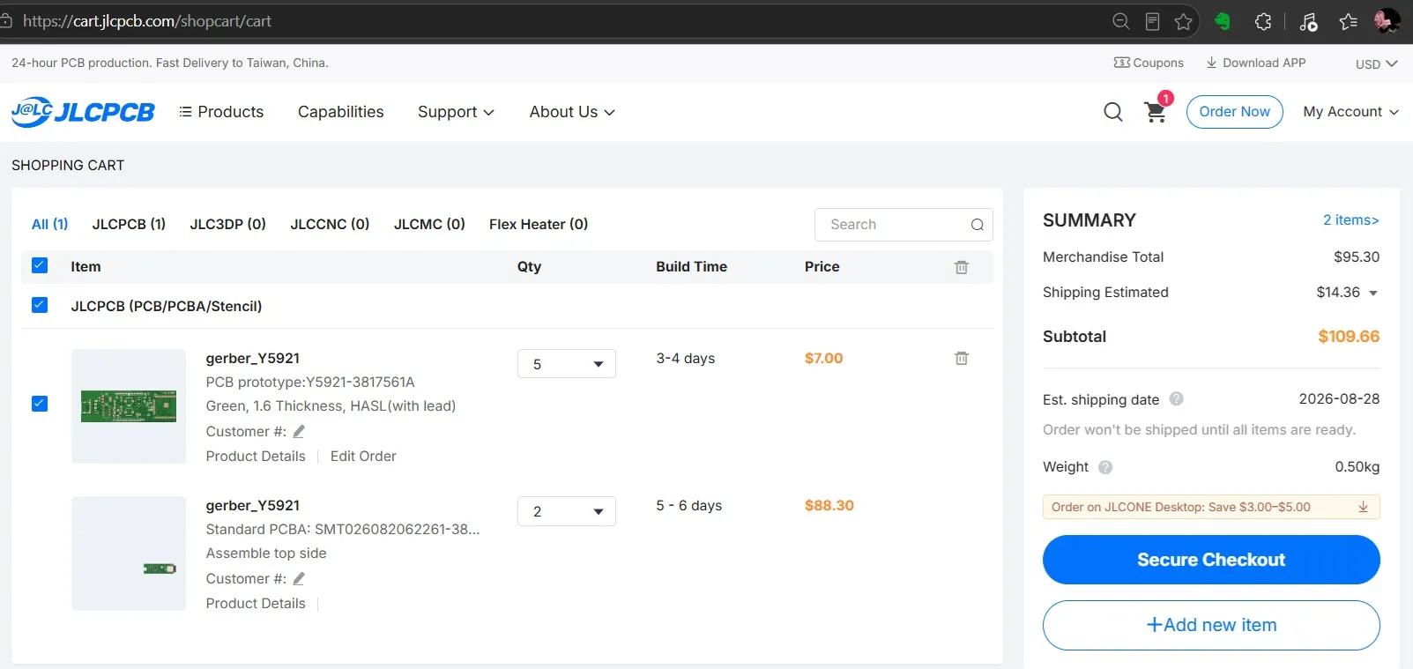
Task: Click the JLCONE Desktop download arrow
Action: [x=1363, y=507]
